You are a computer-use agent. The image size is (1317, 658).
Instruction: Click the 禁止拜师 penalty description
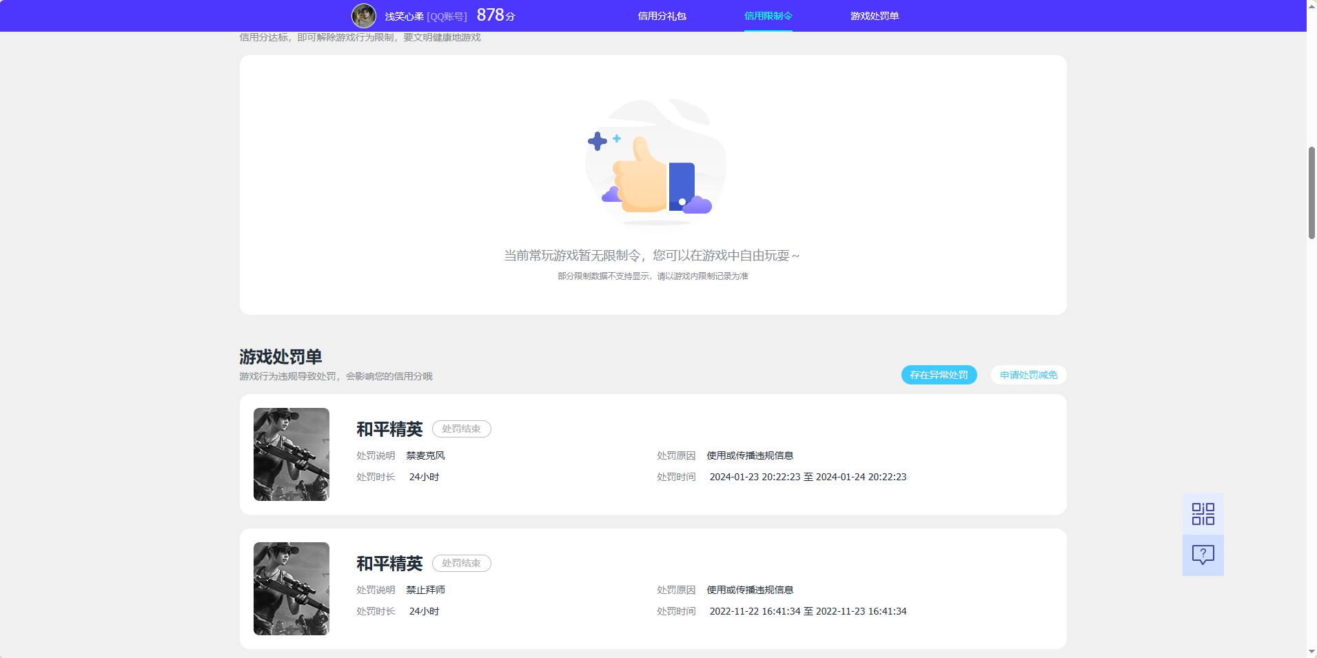tap(426, 590)
